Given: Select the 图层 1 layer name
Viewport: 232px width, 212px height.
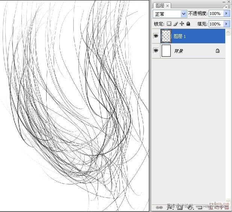Looking at the screenshot, I should pos(180,36).
